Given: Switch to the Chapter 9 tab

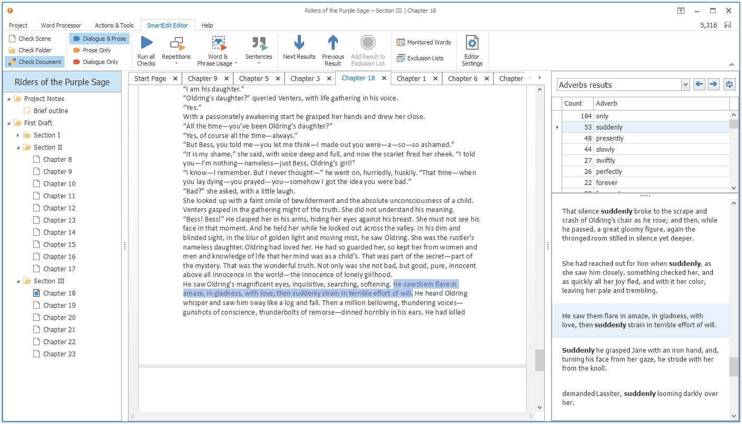Looking at the screenshot, I should pyautogui.click(x=201, y=78).
